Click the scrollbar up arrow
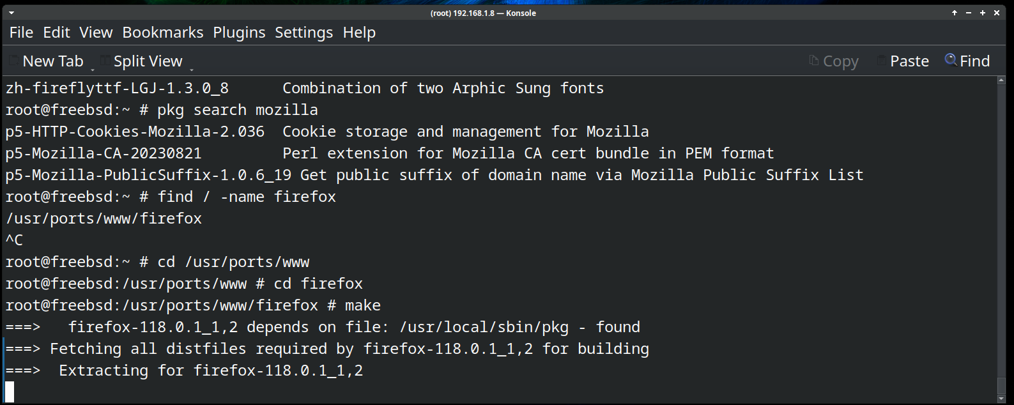 click(x=1001, y=81)
